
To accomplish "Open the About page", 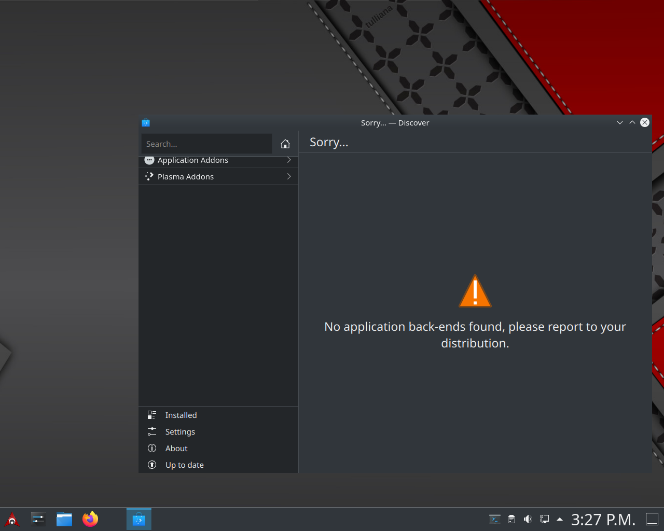I will (218, 448).
